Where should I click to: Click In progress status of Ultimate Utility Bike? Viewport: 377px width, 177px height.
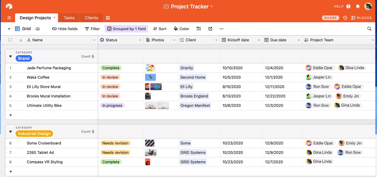tap(112, 105)
